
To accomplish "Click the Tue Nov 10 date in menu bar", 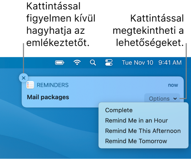I will (x=138, y=63).
